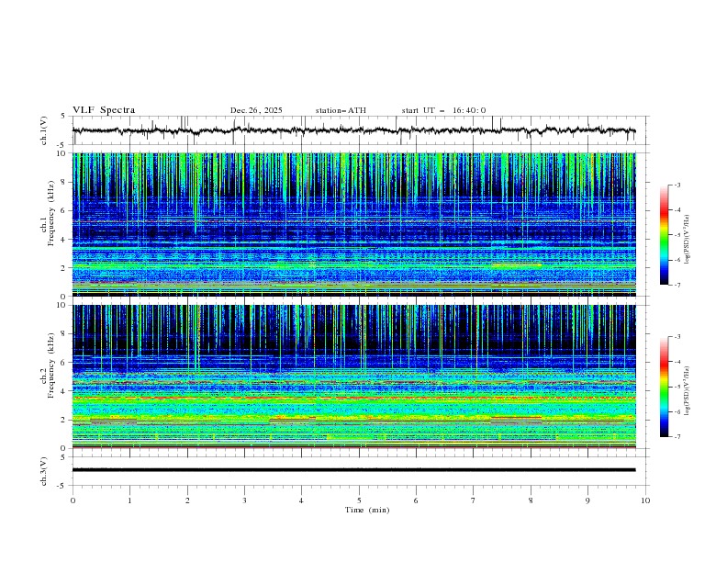Click time axis tick label '8'
This screenshot has width=727, height=562.
pos(531,500)
